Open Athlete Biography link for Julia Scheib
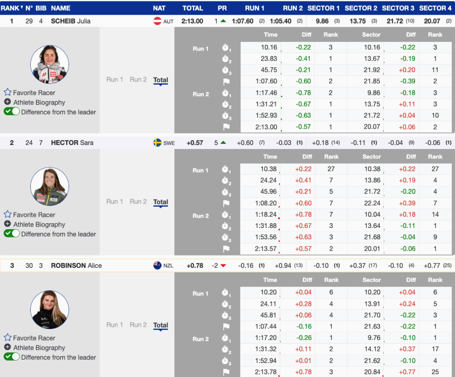455x377 pixels. 39,102
